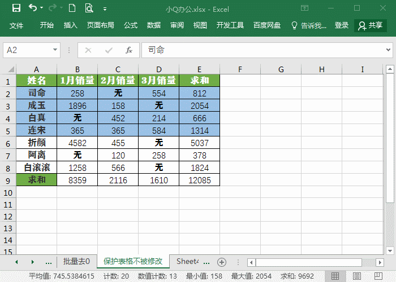The image size is (396, 282).
Task: Click the formula bar containing 司命
Action: click(262, 50)
